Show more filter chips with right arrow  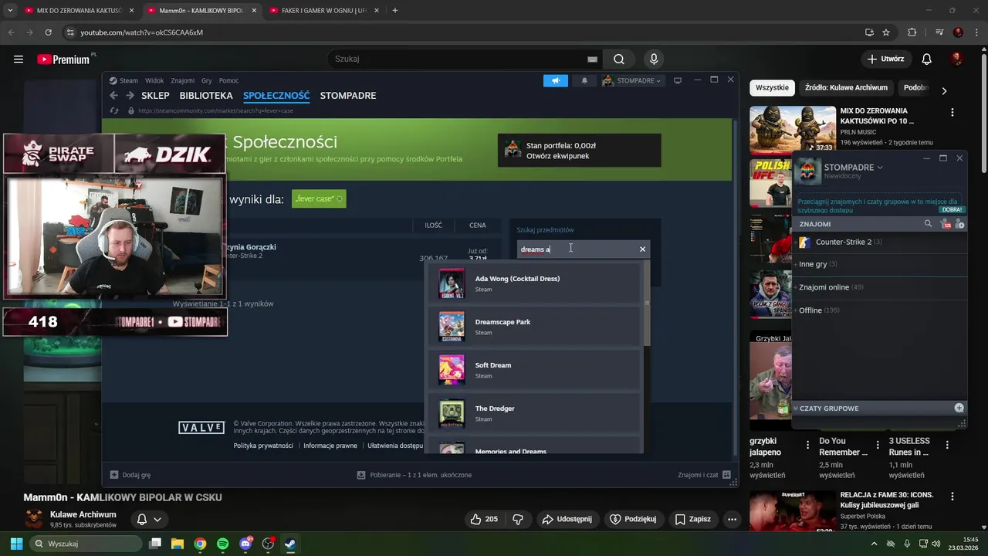pyautogui.click(x=944, y=90)
